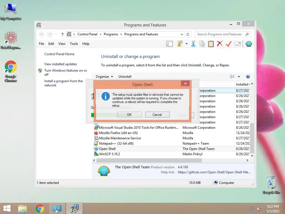The height and width of the screenshot is (214, 285).
Task: Expand the folder options toolbar dropdown arrow
Action: 186,44
